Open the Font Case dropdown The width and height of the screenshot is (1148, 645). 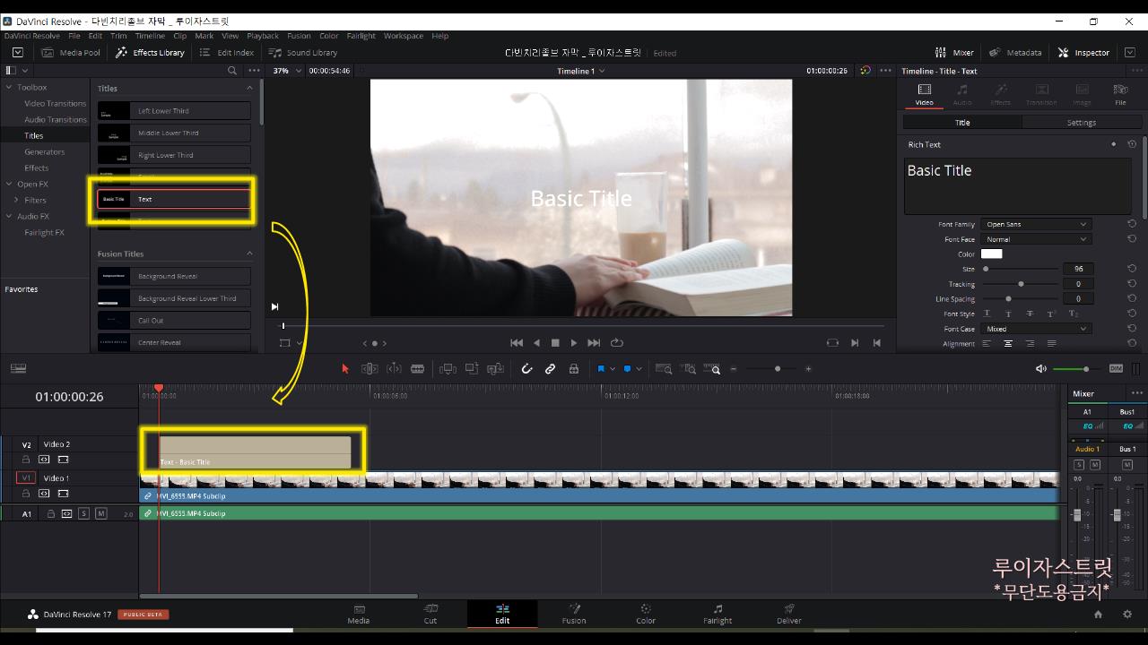pos(1035,329)
